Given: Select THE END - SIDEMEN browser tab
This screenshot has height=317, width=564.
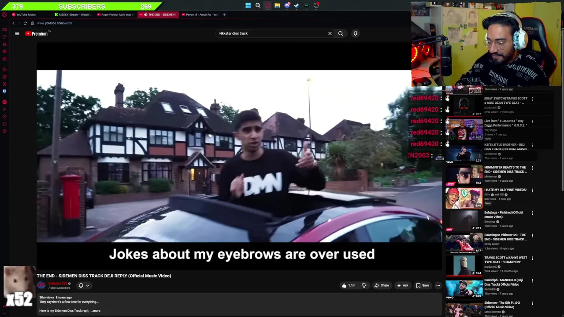Looking at the screenshot, I should [158, 15].
